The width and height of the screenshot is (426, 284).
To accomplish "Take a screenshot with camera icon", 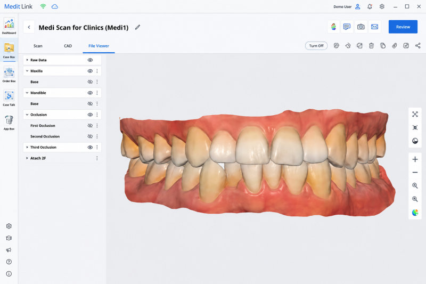I will (361, 27).
